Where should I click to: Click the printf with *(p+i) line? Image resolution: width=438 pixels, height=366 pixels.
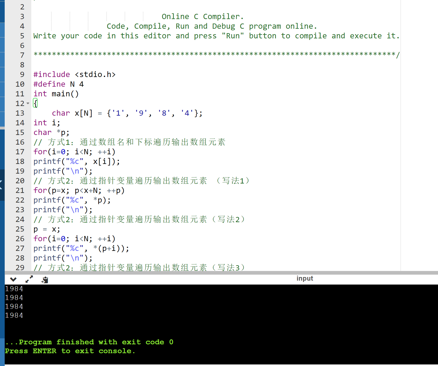(x=81, y=248)
